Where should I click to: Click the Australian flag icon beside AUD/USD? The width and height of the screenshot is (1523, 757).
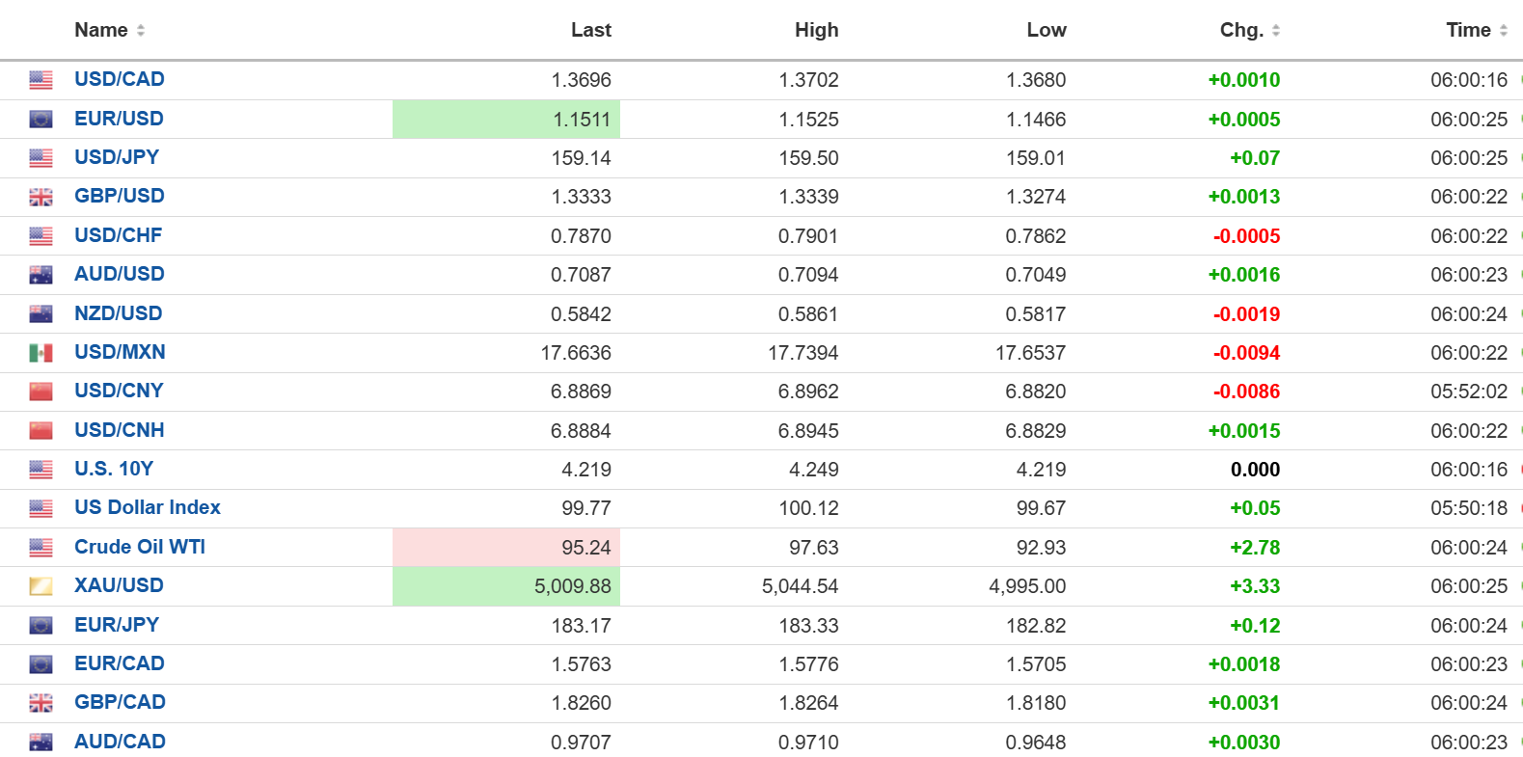pos(41,275)
